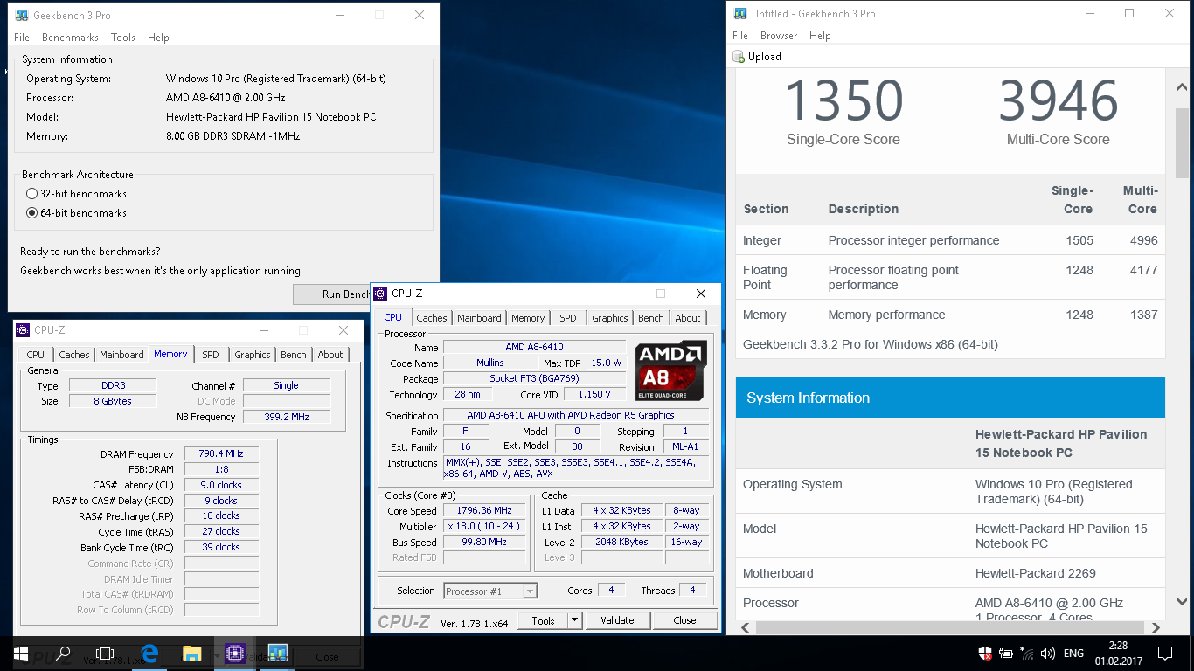Switch to Graphics tab in front CPU-Z
This screenshot has width=1194, height=671.
click(x=609, y=318)
